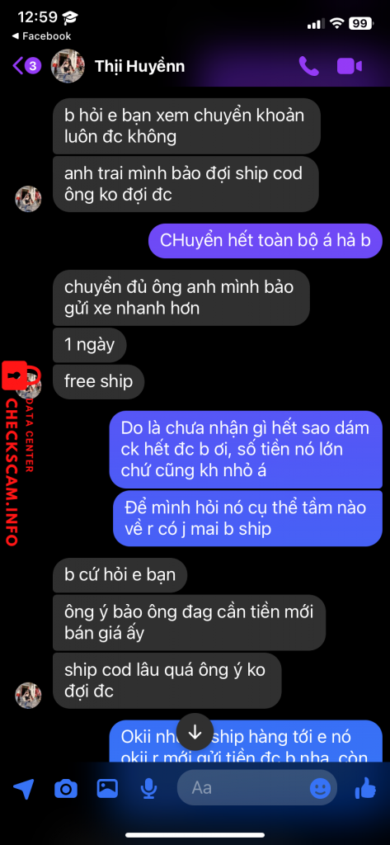Start a voice call with Thịi Huyềnn
This screenshot has height=845, width=390.
point(308,66)
